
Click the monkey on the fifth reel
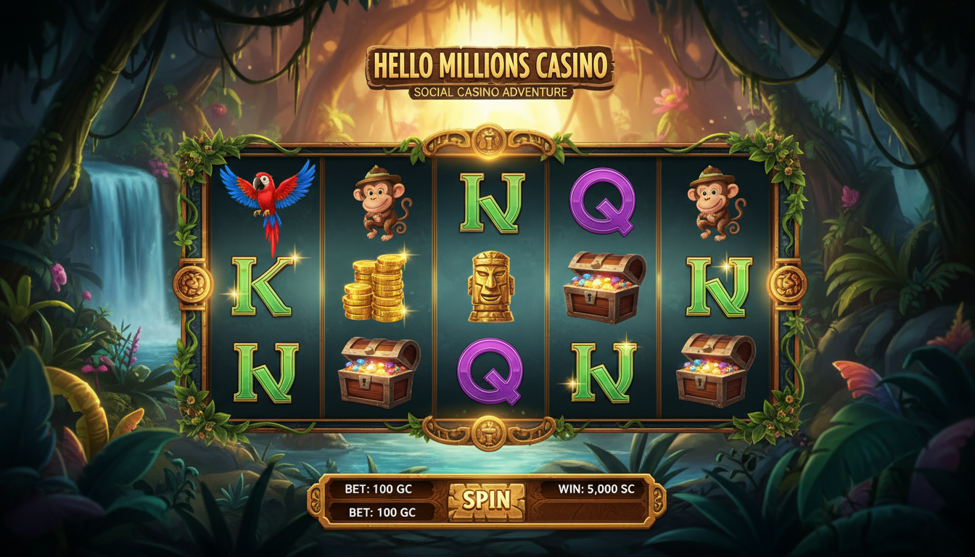(714, 203)
